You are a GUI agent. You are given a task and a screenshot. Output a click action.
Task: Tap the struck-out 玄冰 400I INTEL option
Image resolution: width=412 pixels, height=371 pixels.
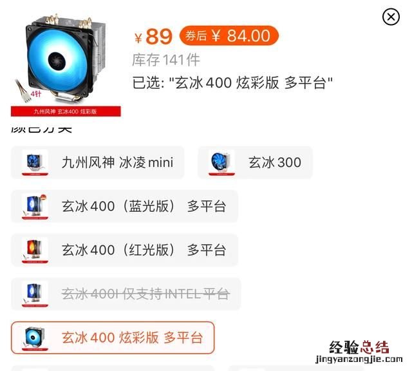tap(126, 294)
